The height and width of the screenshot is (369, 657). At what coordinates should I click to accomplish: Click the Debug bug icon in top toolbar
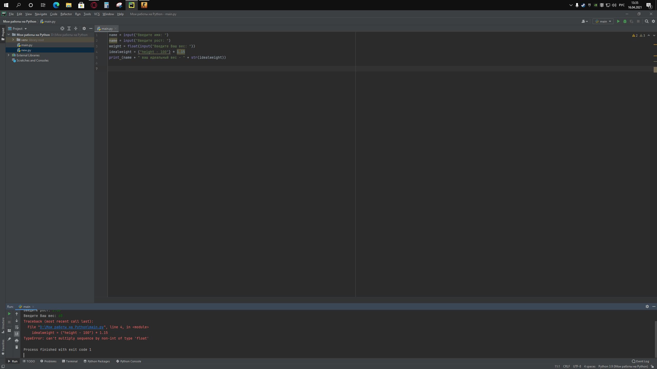coord(625,22)
